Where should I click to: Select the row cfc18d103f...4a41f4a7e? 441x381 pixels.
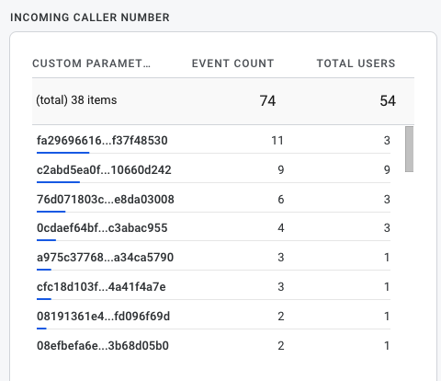[213, 286]
